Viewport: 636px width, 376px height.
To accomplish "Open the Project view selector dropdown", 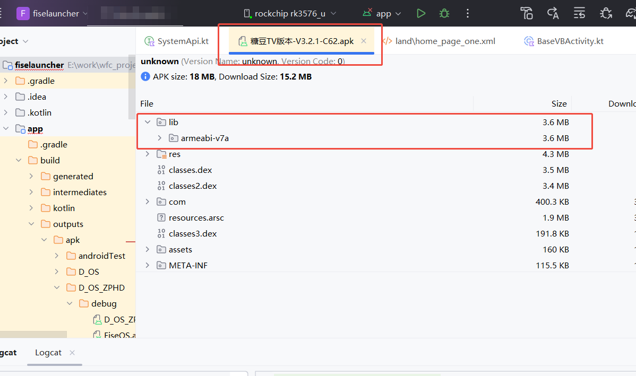I will coord(15,41).
